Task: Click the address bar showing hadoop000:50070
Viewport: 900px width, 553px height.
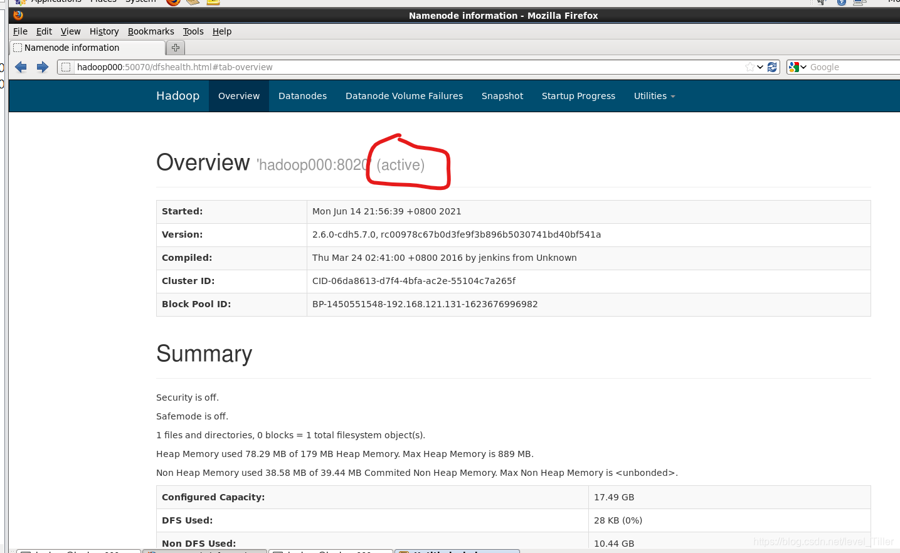Action: tap(408, 67)
